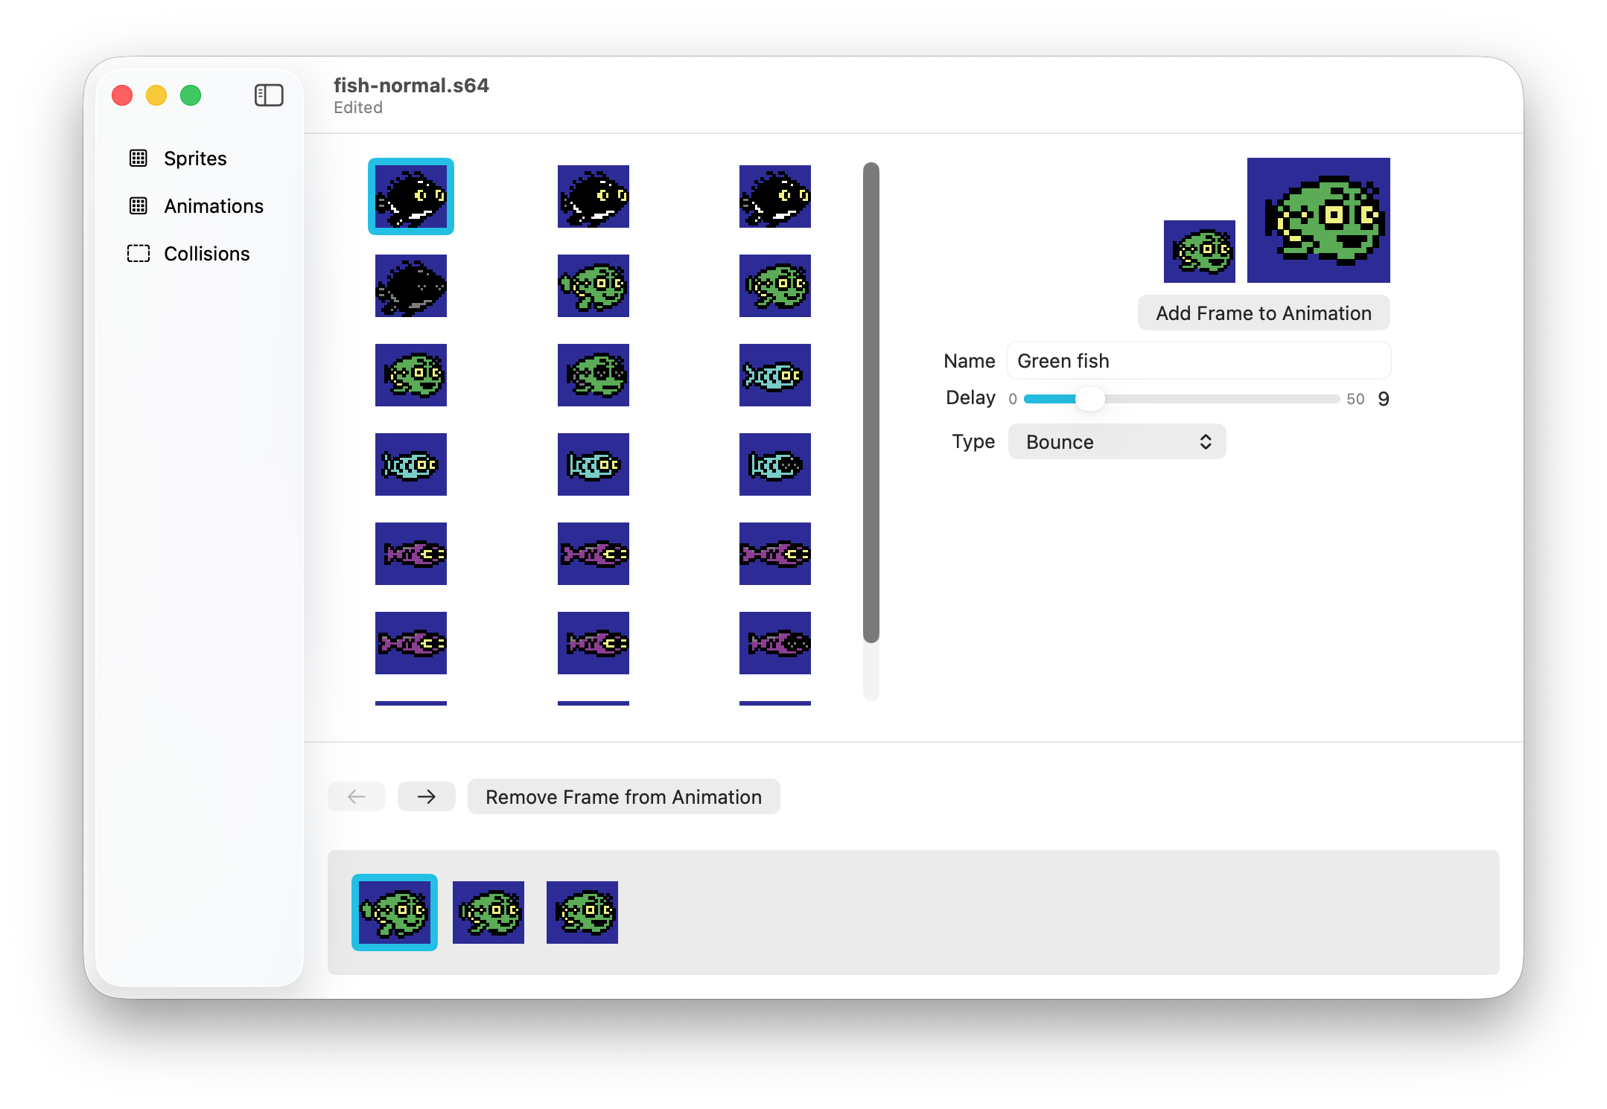The image size is (1607, 1109).
Task: Click the Name field containing Green fish
Action: [x=1198, y=361]
